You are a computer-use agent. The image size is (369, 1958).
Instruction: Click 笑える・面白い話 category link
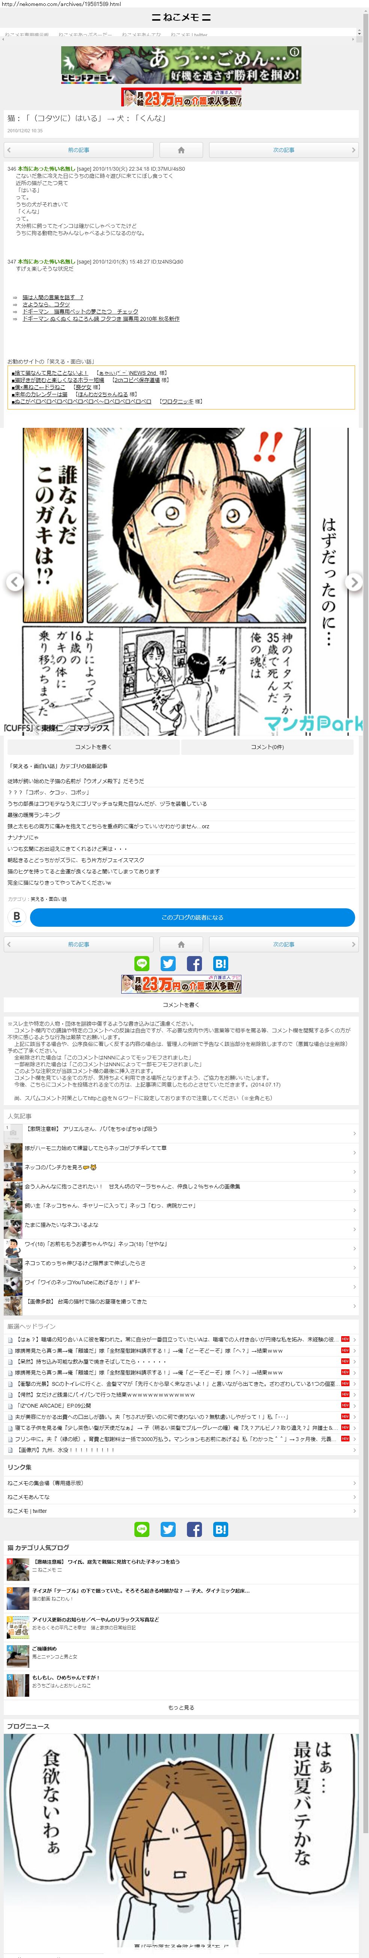pyautogui.click(x=48, y=899)
